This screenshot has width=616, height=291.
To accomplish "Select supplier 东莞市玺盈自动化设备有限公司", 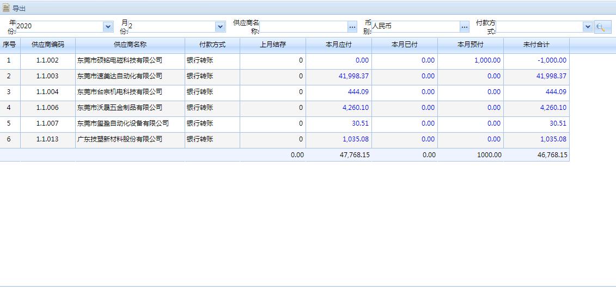I will pos(123,123).
